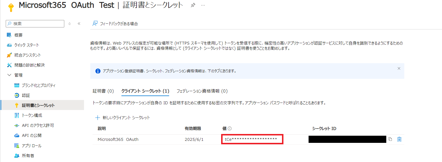Dismiss the blue information banner
Screen dimensions: 442x162
(x=399, y=69)
